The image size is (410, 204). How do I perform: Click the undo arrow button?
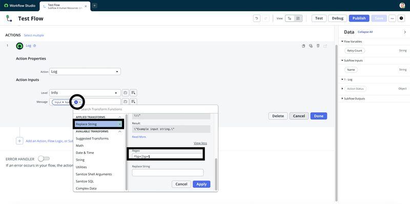click(x=257, y=18)
